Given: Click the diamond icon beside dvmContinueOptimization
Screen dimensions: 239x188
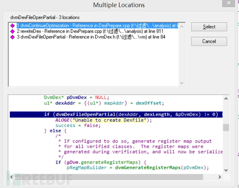Looking at the screenshot, I should pos(12,26).
